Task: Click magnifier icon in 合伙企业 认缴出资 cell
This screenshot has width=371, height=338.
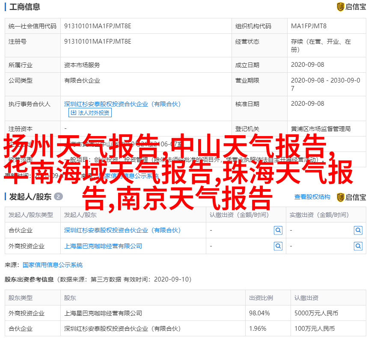Action: click(278, 230)
